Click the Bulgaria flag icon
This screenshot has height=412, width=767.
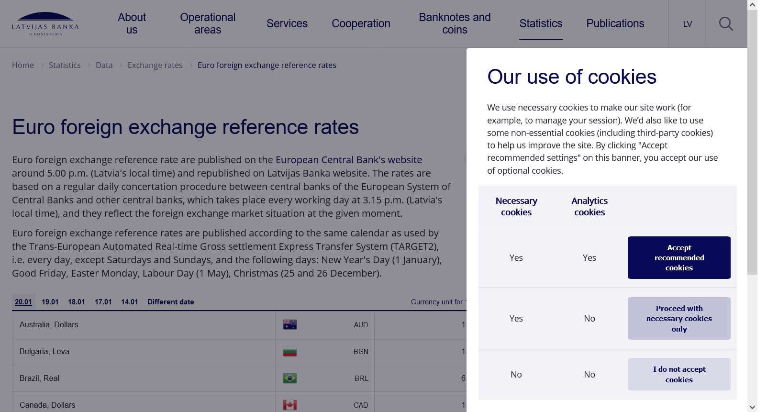coord(289,352)
